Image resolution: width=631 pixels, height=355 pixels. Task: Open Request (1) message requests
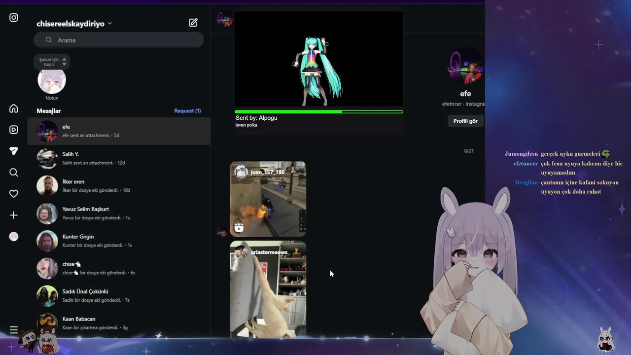[187, 111]
